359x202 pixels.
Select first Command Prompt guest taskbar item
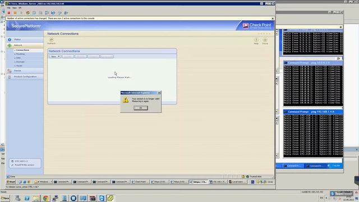[62, 182]
